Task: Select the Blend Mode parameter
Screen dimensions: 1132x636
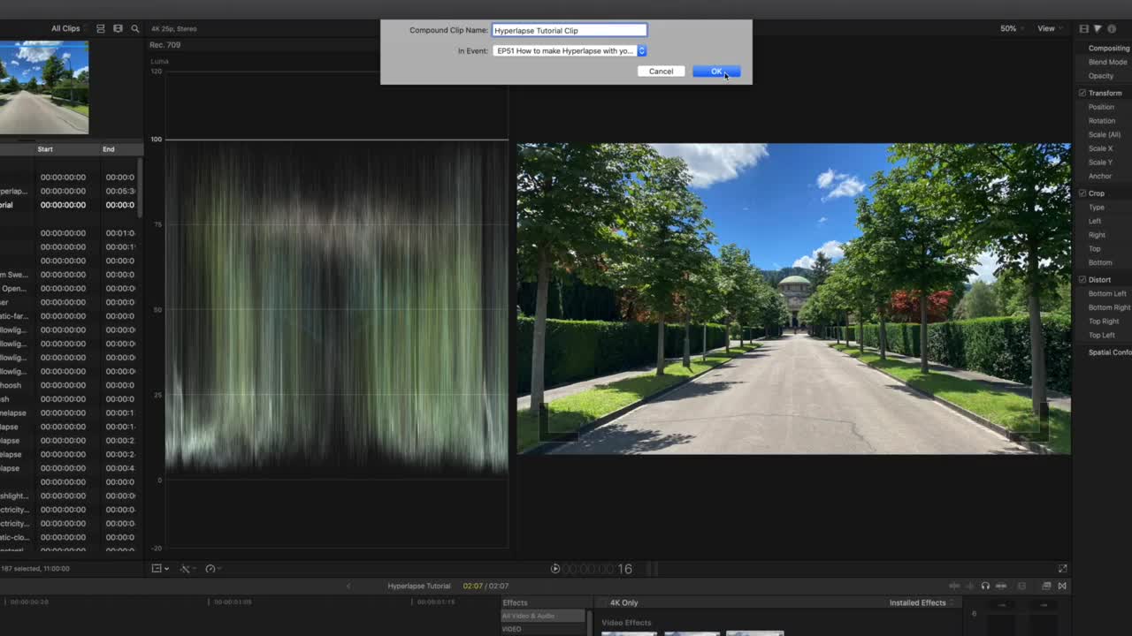Action: pyautogui.click(x=1107, y=62)
